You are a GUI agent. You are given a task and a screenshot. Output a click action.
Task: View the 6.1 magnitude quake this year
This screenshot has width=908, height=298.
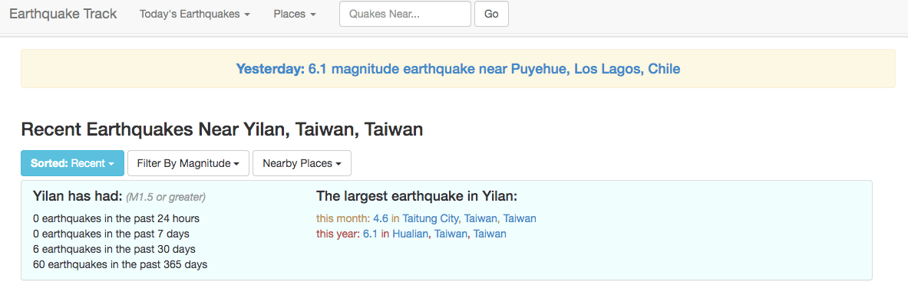pos(370,234)
